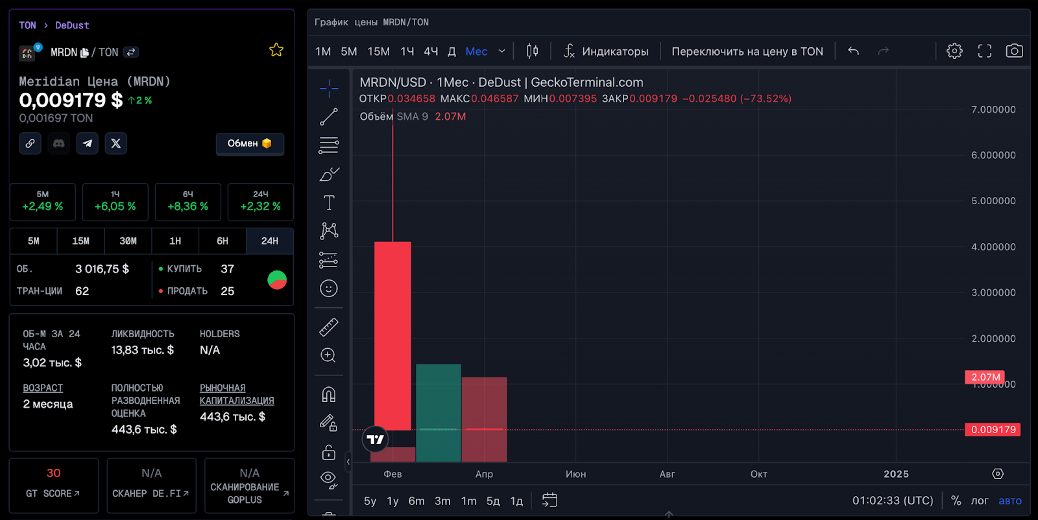
Task: Toggle лог logarithmic scale
Action: 980,501
